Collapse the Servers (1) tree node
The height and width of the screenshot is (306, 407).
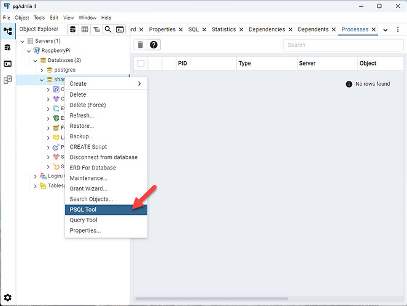click(x=23, y=41)
